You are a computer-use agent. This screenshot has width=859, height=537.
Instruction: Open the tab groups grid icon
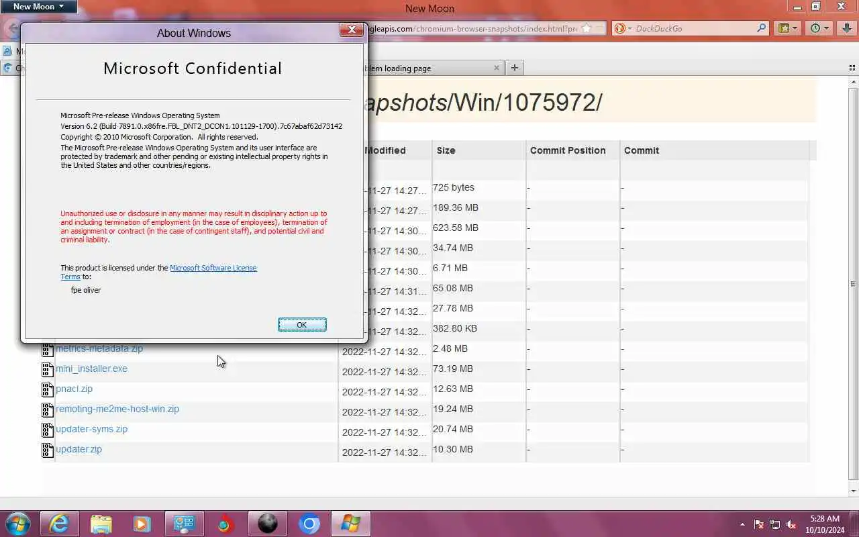pyautogui.click(x=852, y=68)
